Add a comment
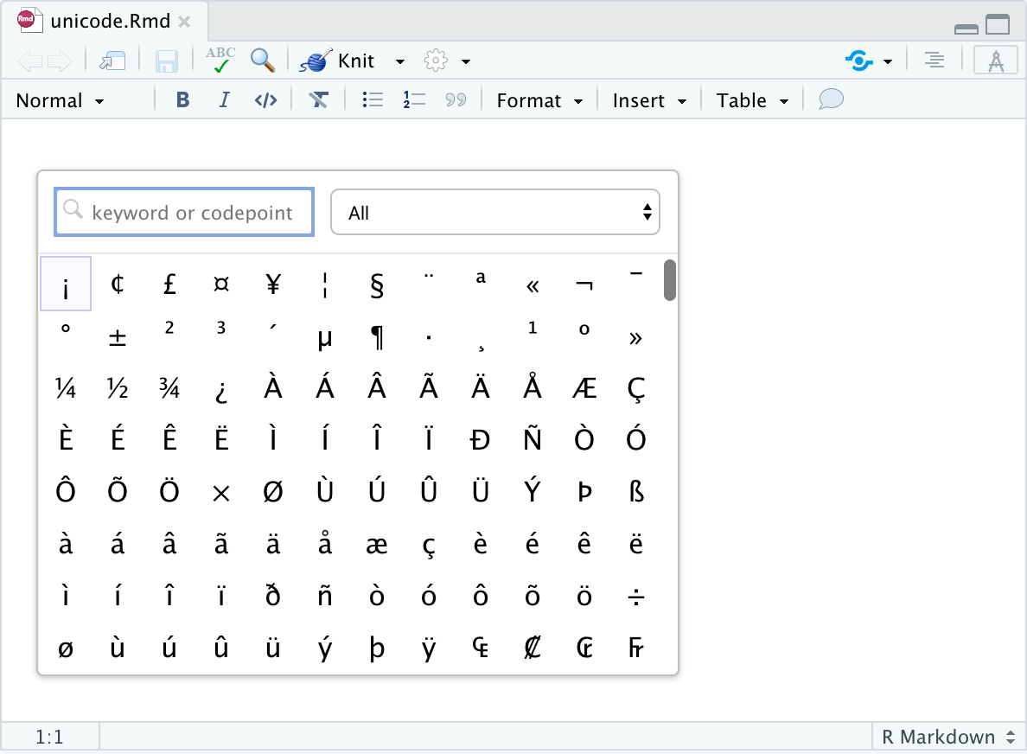1027x754 pixels. (829, 99)
